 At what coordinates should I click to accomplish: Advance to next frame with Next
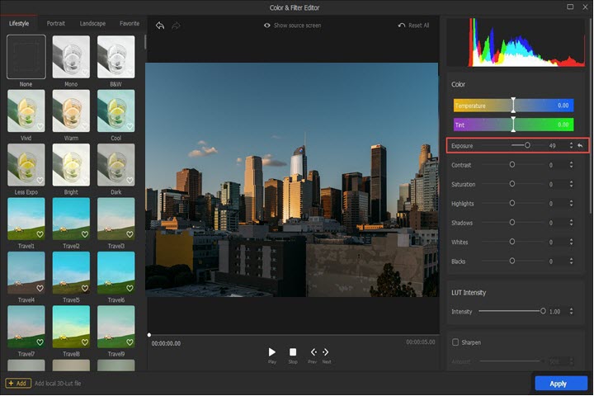tap(326, 352)
